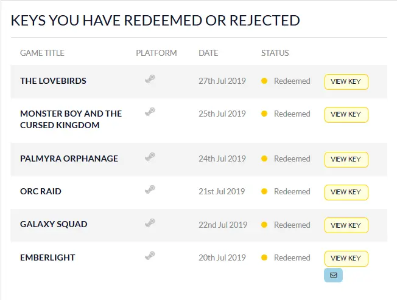Click Steam icon in Orc Raid row
This screenshot has height=300, width=397.
pos(150,189)
